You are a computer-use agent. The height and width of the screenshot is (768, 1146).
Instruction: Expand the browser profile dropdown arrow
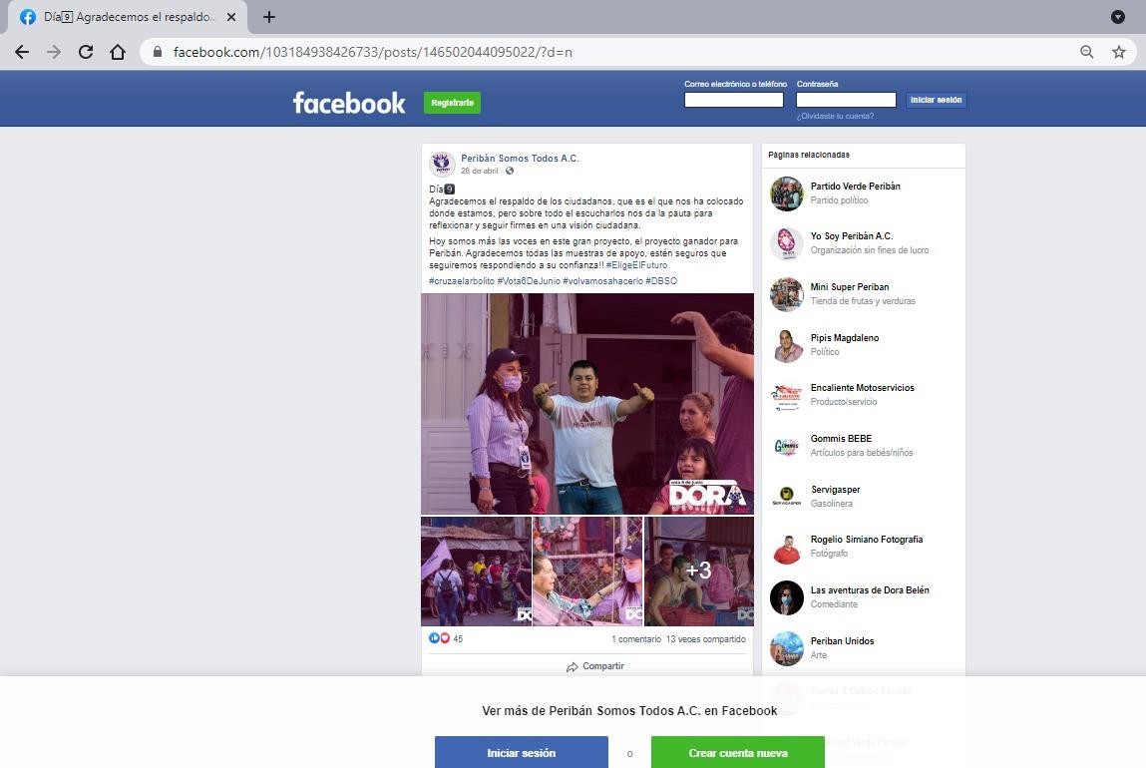click(x=1118, y=17)
